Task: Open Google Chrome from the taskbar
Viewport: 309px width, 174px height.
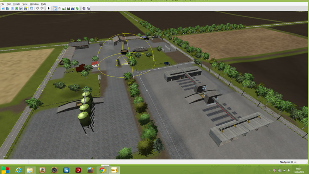Action: click(102, 170)
